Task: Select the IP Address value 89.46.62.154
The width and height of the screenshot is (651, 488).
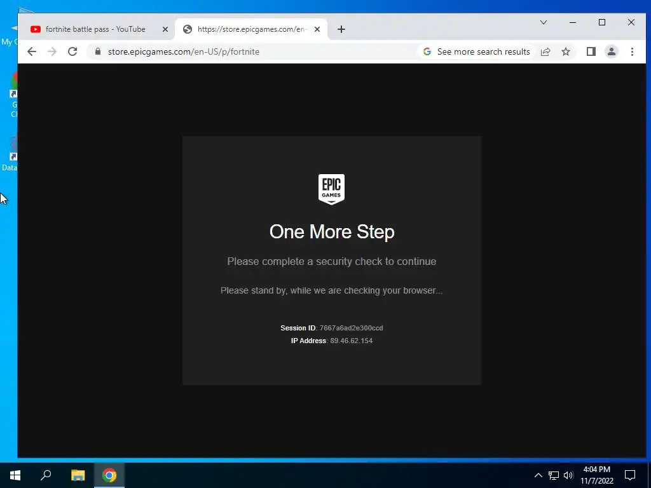Action: pyautogui.click(x=351, y=341)
